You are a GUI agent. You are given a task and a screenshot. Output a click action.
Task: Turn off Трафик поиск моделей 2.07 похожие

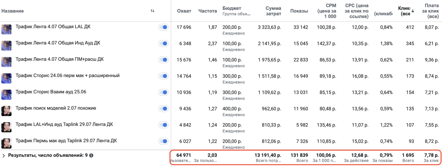click(163, 109)
